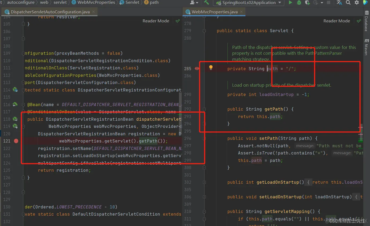This screenshot has width=370, height=226.
Task: Open the SpringBootLs02Application run configuration dropdown
Action: [x=249, y=3]
